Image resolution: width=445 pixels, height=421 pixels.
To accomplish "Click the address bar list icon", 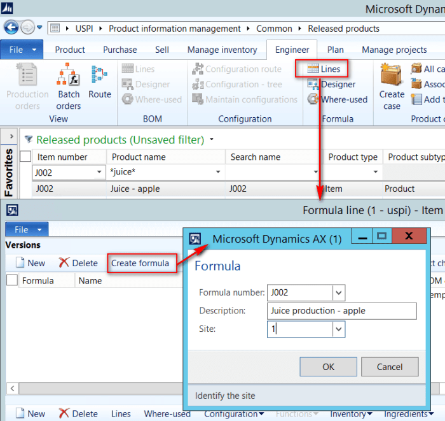I will 55,29.
